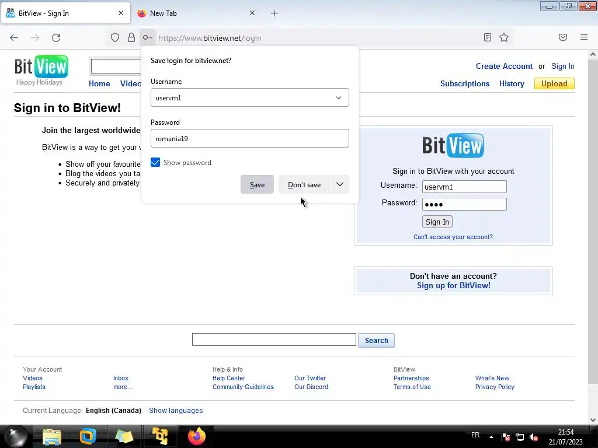Click the BitView logo in page header
The width and height of the screenshot is (598, 448).
pos(41,67)
